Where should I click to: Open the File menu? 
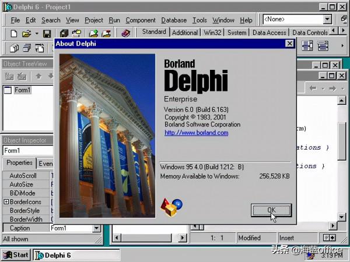click(15, 20)
